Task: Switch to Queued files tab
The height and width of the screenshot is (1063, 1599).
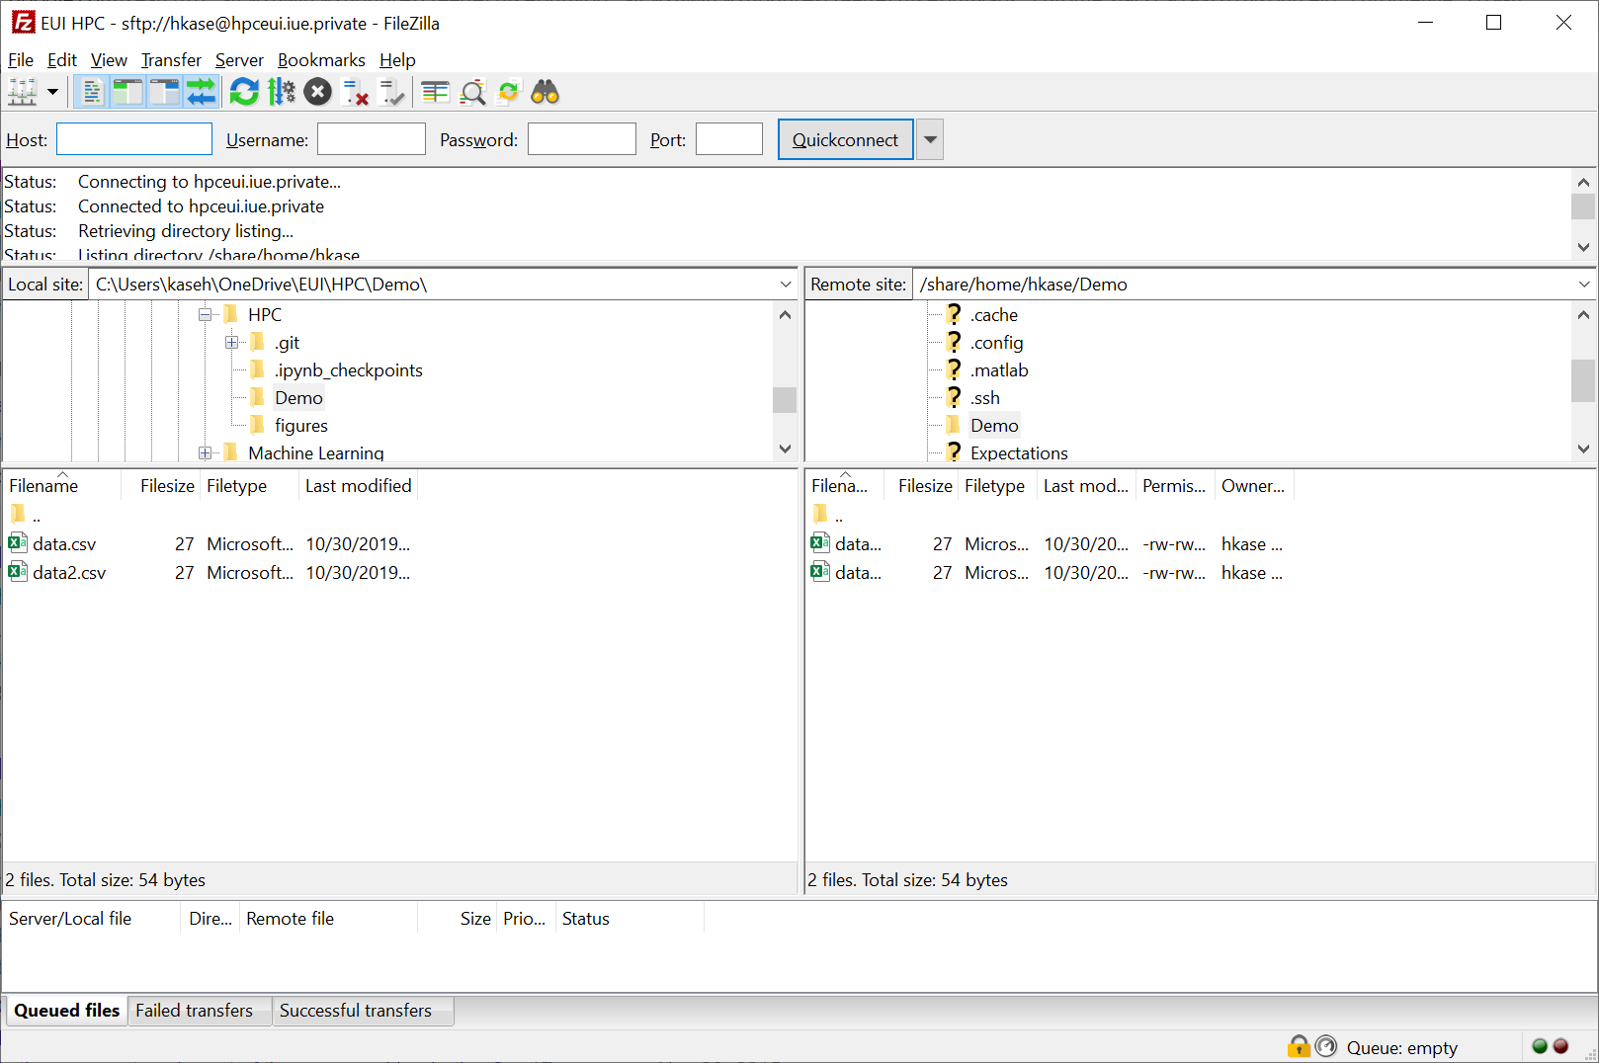Action: coord(66,1011)
